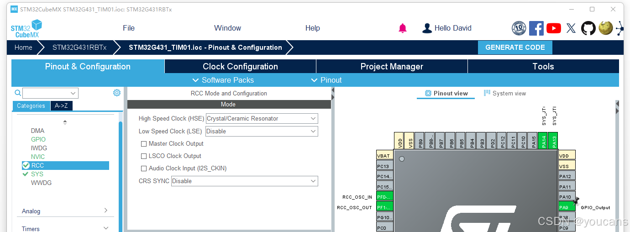
Task: Click the peripheral search magnifier icon
Action: (18, 93)
